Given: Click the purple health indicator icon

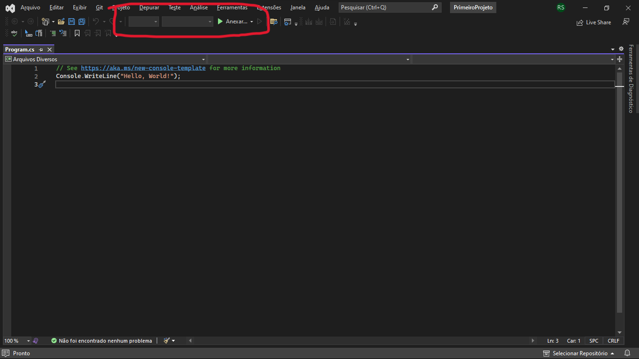Looking at the screenshot, I should click(x=36, y=341).
